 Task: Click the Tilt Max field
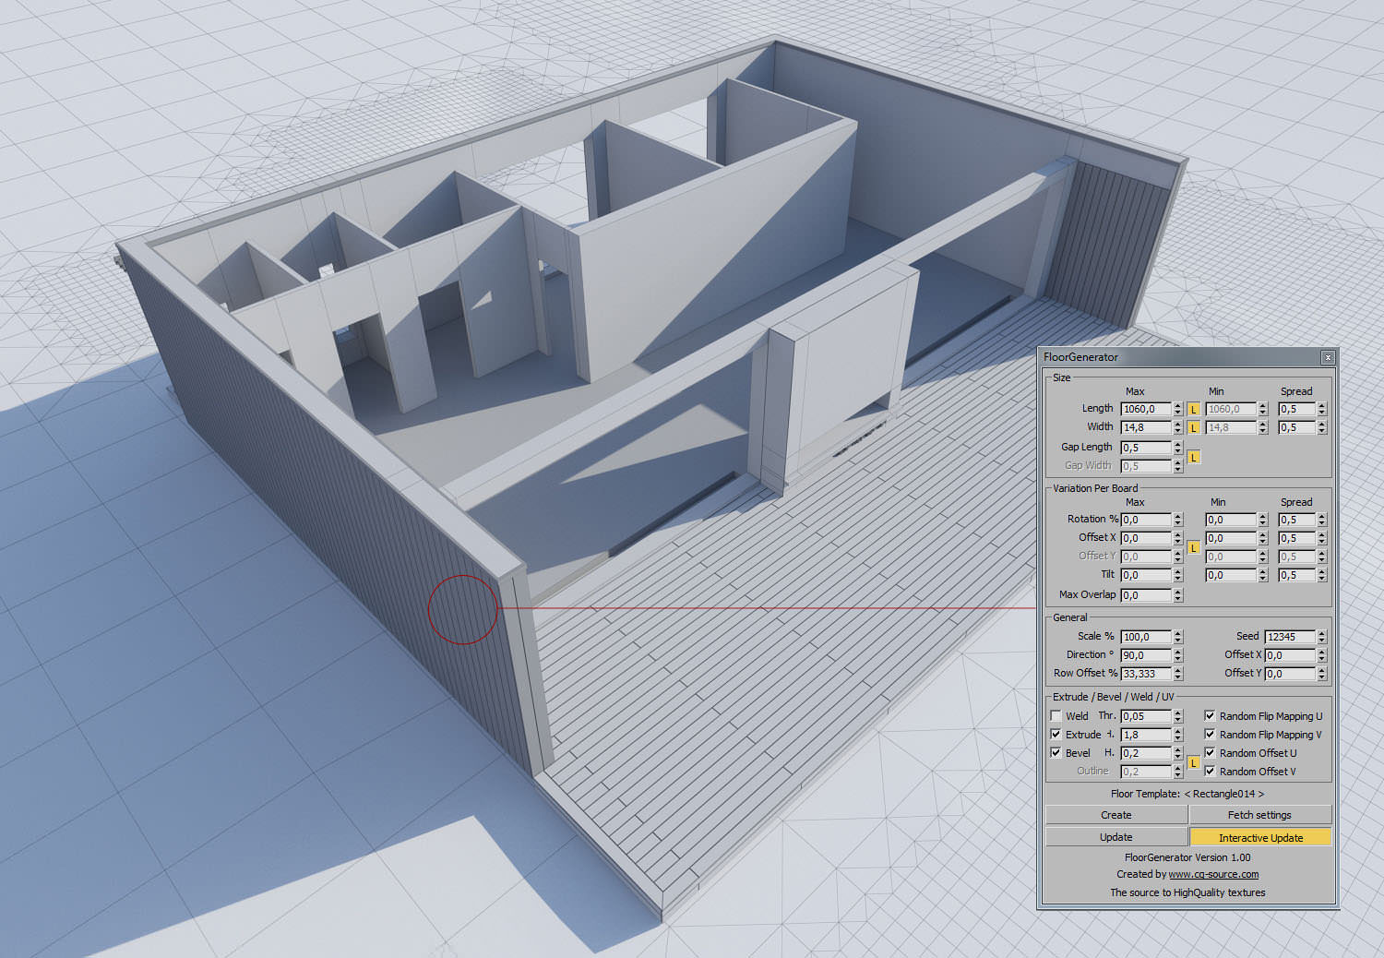(x=1146, y=575)
